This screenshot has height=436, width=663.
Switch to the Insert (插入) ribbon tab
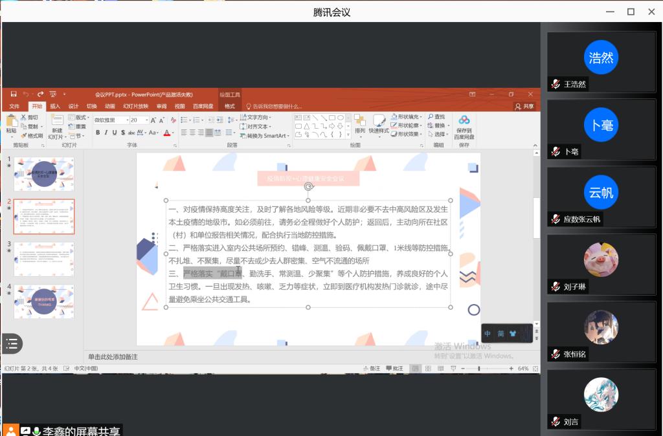point(55,106)
